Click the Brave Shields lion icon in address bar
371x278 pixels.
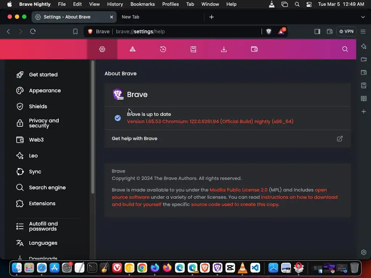[x=269, y=31]
